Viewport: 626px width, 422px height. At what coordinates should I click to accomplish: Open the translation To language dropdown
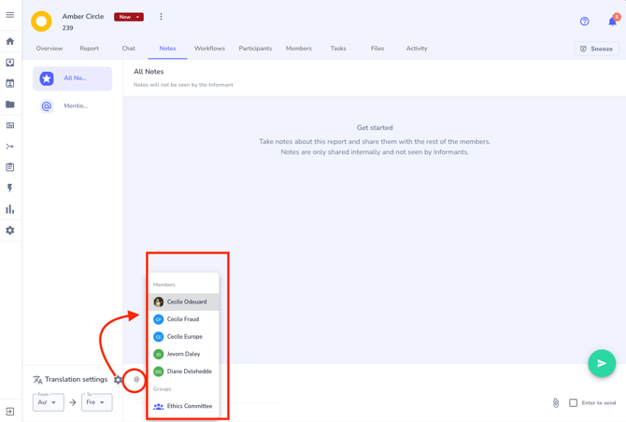click(x=96, y=402)
